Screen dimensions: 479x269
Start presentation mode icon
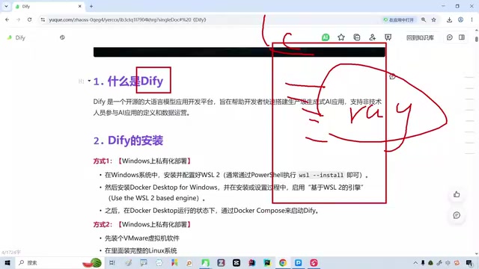point(388,37)
